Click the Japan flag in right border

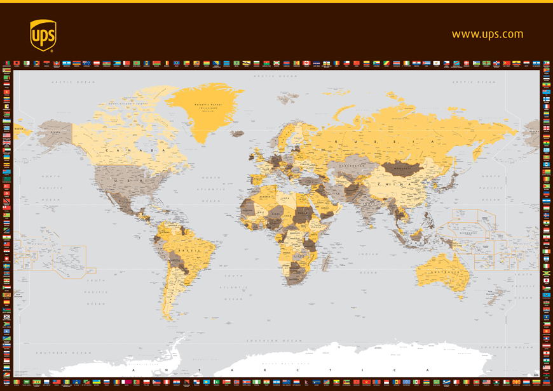[x=546, y=280]
